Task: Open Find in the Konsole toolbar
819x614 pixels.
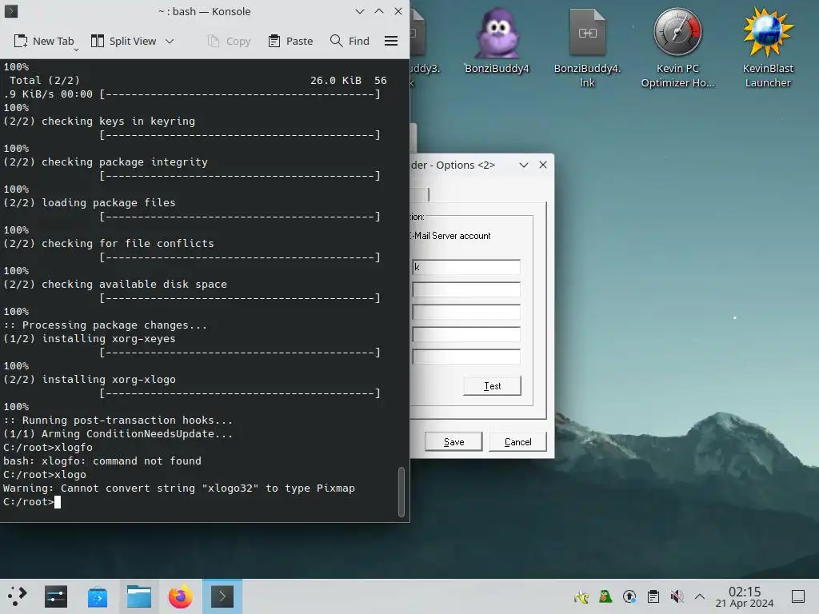Action: coord(350,41)
